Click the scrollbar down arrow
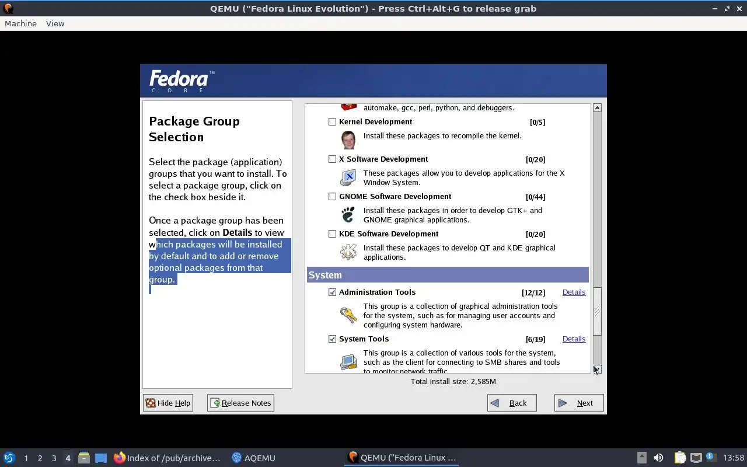The height and width of the screenshot is (467, 747). pos(597,369)
